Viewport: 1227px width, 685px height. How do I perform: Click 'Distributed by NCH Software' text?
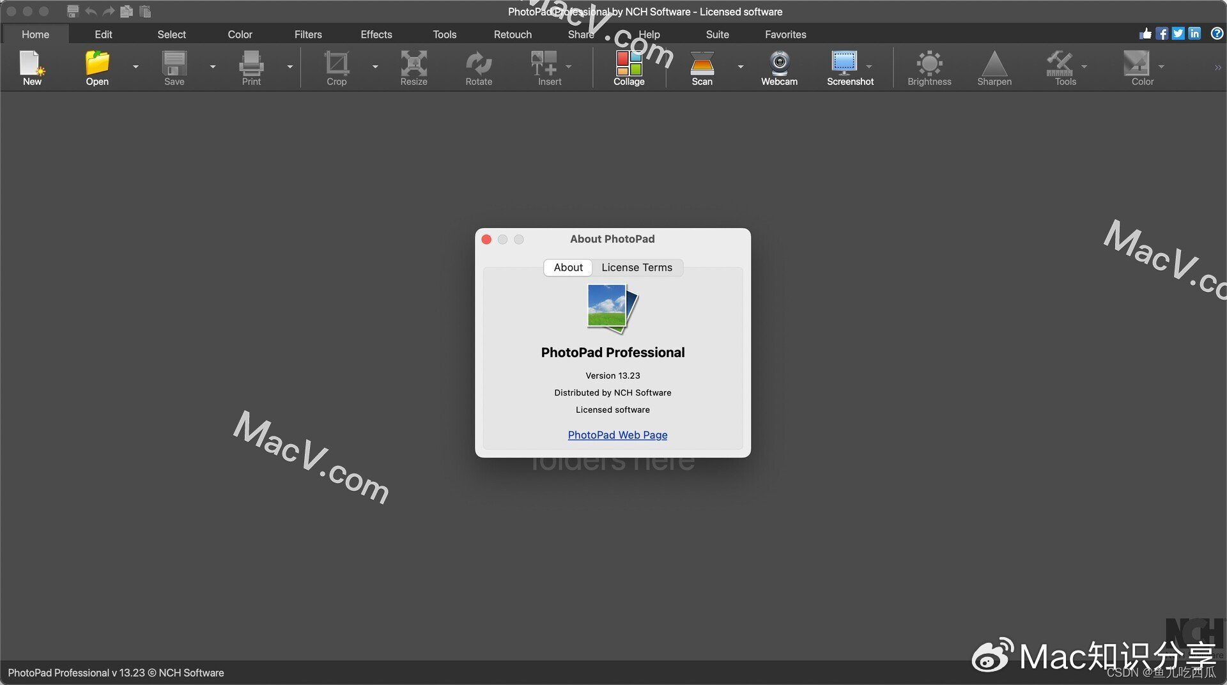(613, 393)
